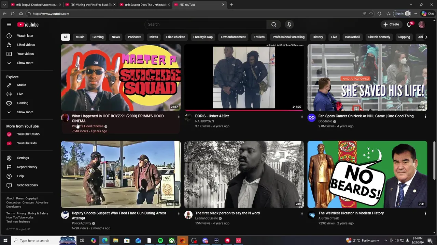
Task: Select the Law enforcement filter chip
Action: click(x=233, y=37)
